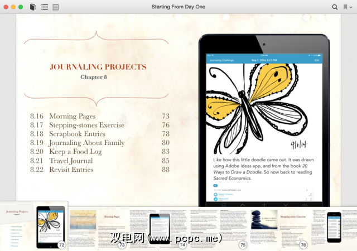The image size is (357, 251).
Task: Expand the bookmarks dropdown arrow
Action: (x=351, y=7)
